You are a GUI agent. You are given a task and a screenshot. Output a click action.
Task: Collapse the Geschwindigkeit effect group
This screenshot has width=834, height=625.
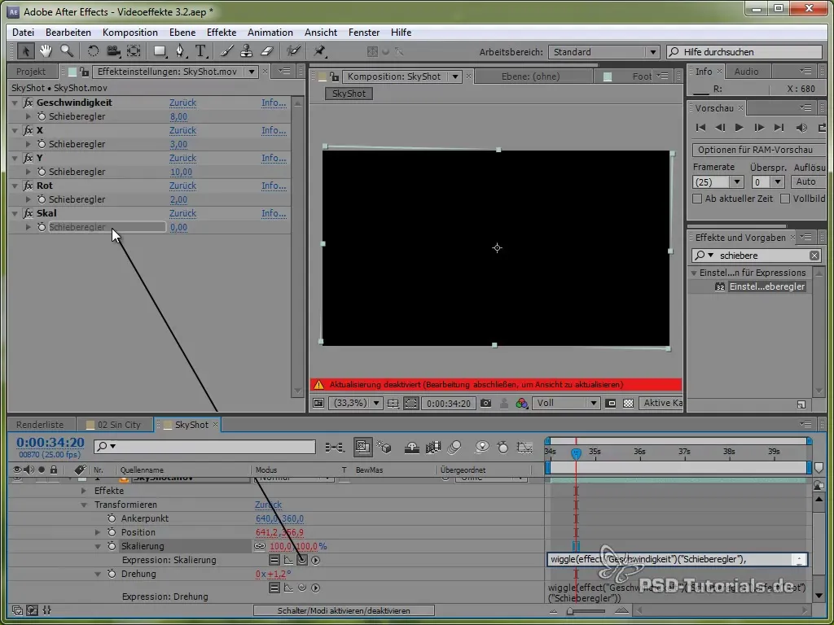click(x=15, y=103)
